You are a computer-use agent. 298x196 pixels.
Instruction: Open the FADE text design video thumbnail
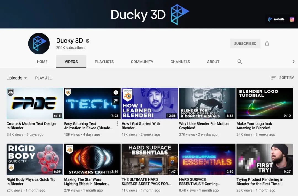tap(35, 104)
